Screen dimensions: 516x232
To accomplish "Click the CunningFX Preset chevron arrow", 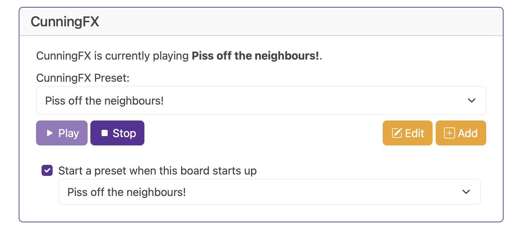I will [x=471, y=100].
